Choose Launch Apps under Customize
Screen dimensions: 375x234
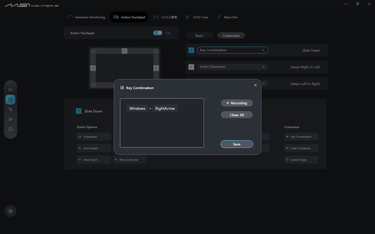point(301,160)
